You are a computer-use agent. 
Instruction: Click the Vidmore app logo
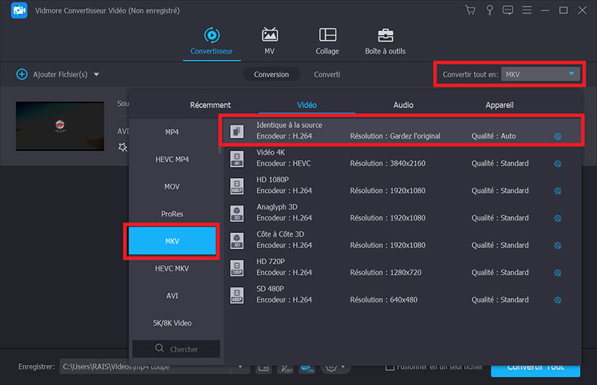[x=19, y=10]
